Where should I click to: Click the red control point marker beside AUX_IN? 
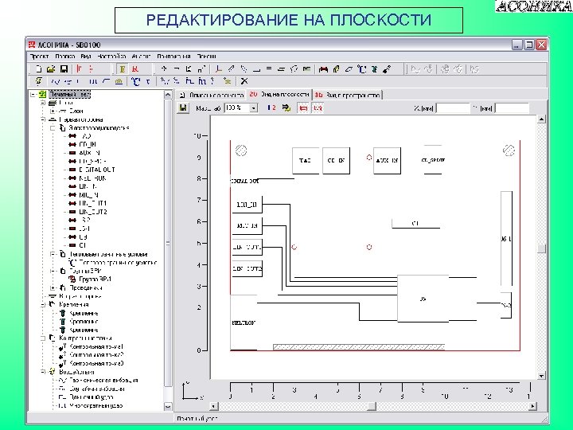coord(369,158)
